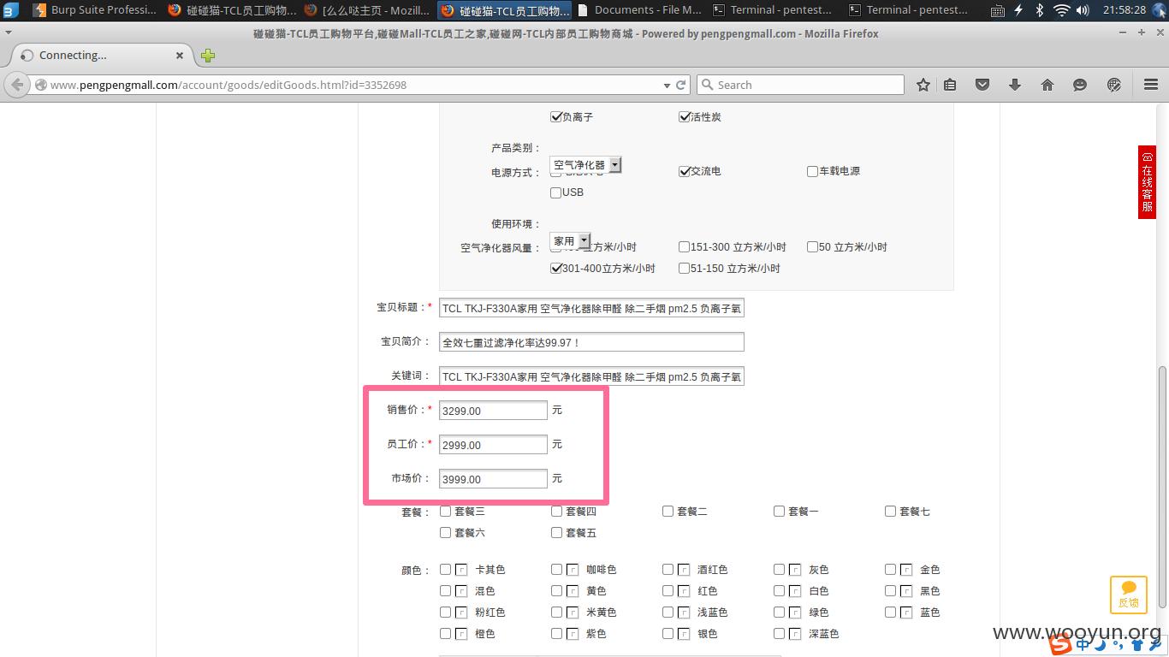Click the 宝贝标题 title input field
Viewport: 1169px width, 657px height.
(591, 308)
